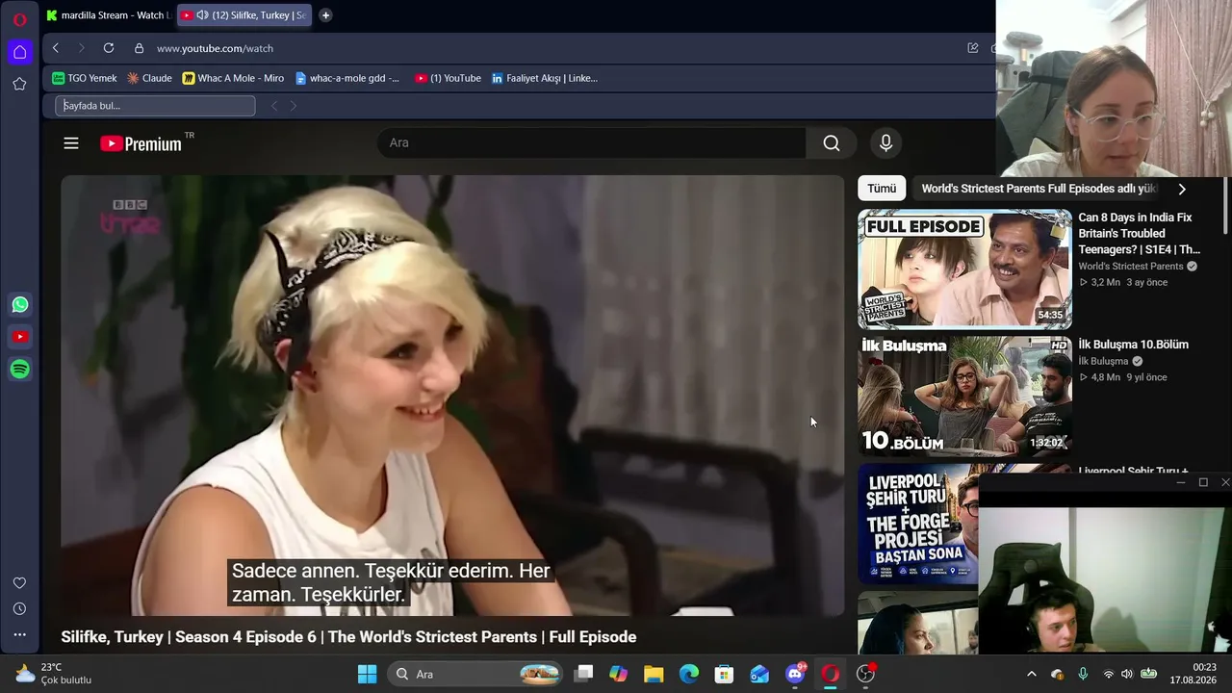Go to YouTube Premium home logo

(x=141, y=143)
